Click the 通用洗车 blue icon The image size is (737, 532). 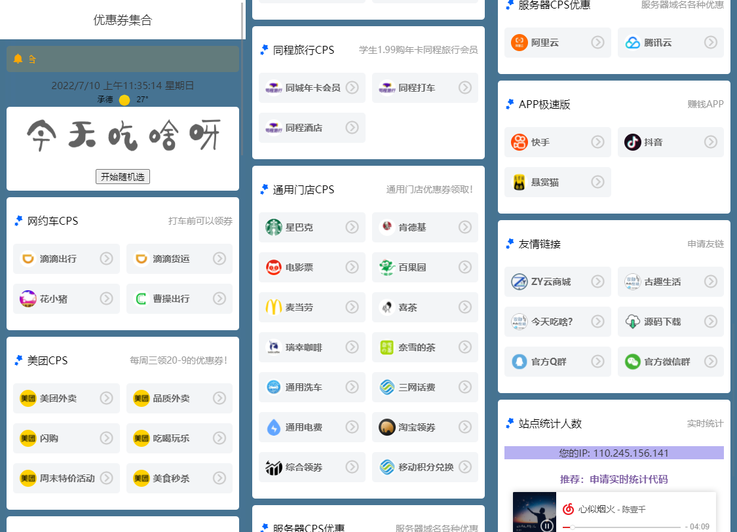pos(274,387)
